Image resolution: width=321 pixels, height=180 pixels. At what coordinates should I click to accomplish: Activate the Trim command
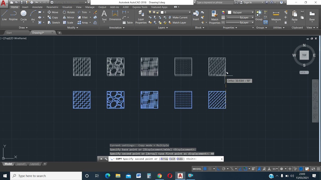82,12
